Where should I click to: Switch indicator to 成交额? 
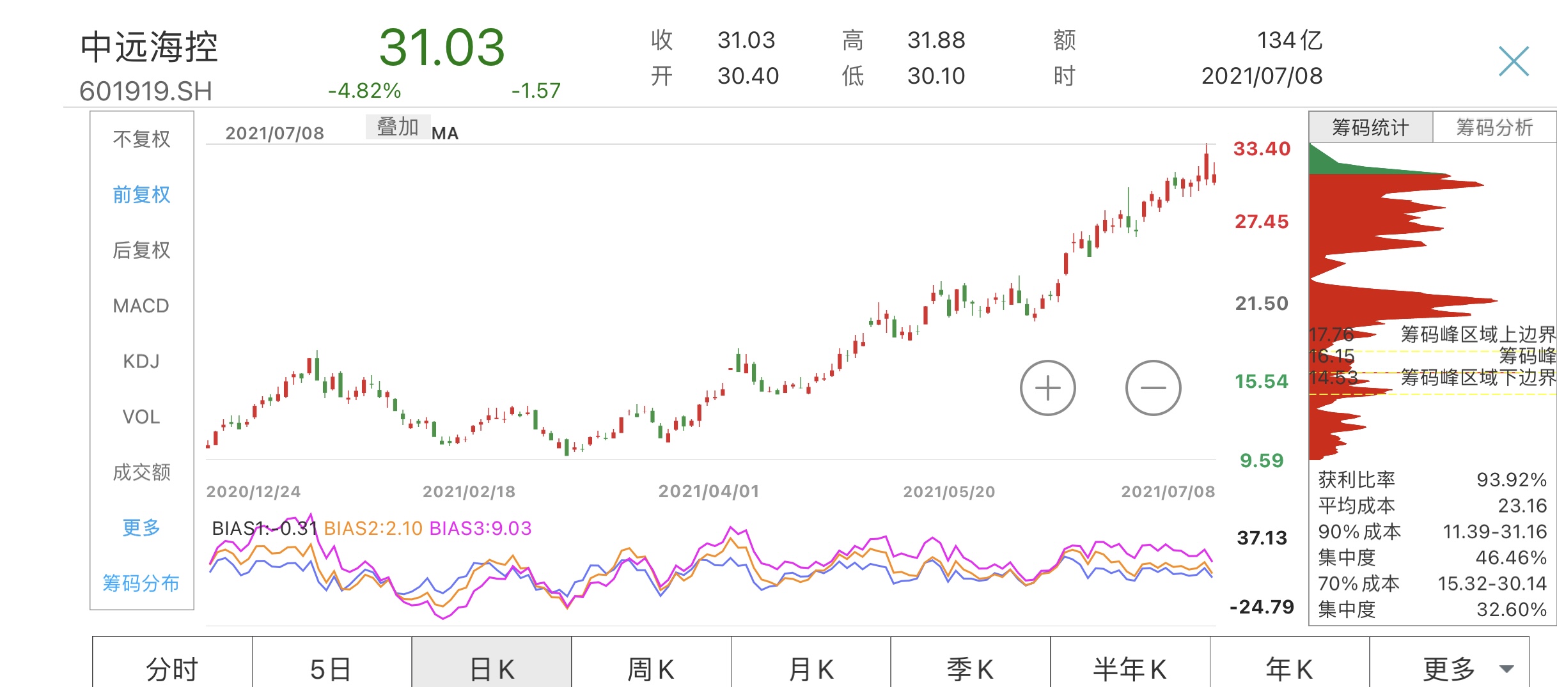coord(141,472)
